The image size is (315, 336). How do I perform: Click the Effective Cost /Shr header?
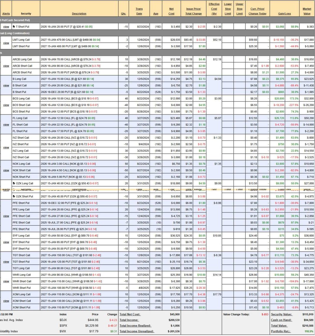click(214, 9)
